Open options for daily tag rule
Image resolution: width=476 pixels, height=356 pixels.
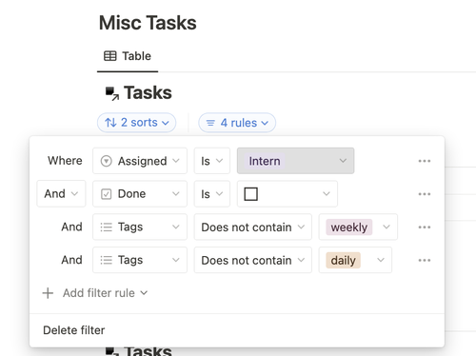[x=425, y=260]
